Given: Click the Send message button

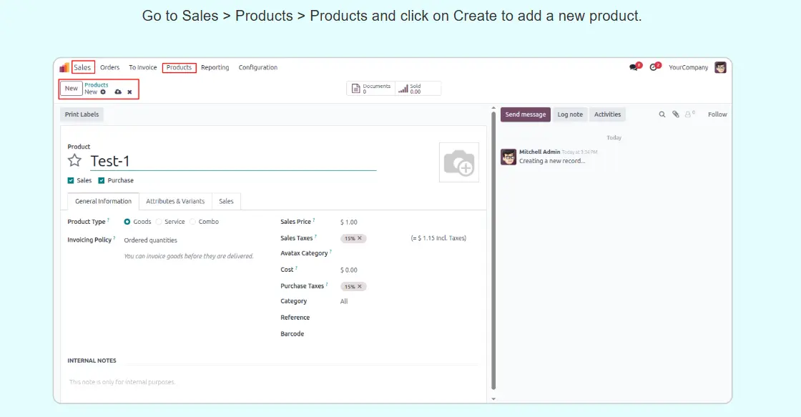Looking at the screenshot, I should coord(525,114).
